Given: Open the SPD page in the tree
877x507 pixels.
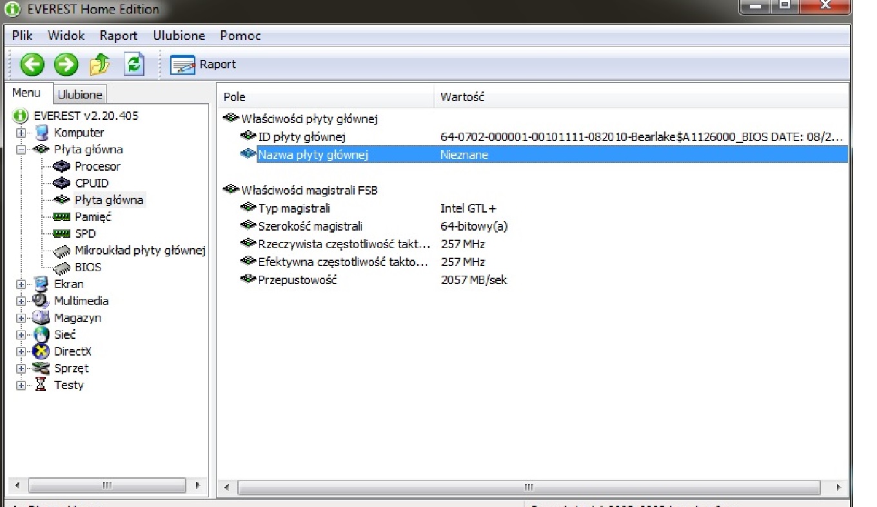Looking at the screenshot, I should 85,234.
